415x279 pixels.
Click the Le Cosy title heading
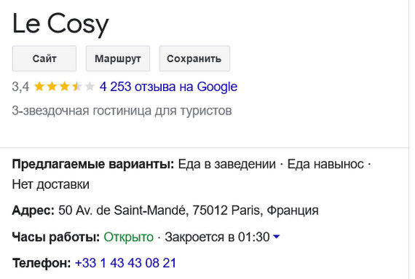[x=60, y=24]
